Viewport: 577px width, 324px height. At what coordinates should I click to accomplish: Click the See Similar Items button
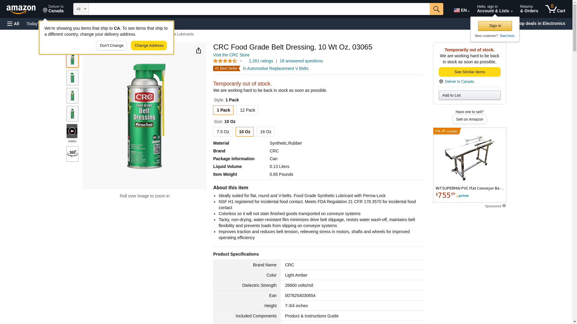pos(469,72)
